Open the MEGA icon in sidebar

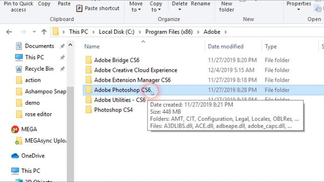[x=15, y=129]
